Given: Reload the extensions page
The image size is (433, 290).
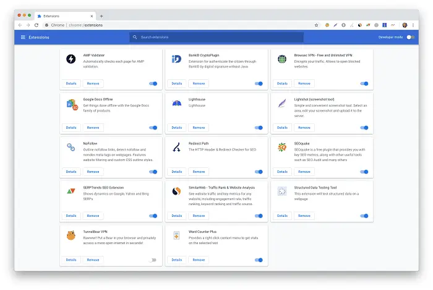Looking at the screenshot, I should pyautogui.click(x=36, y=25).
